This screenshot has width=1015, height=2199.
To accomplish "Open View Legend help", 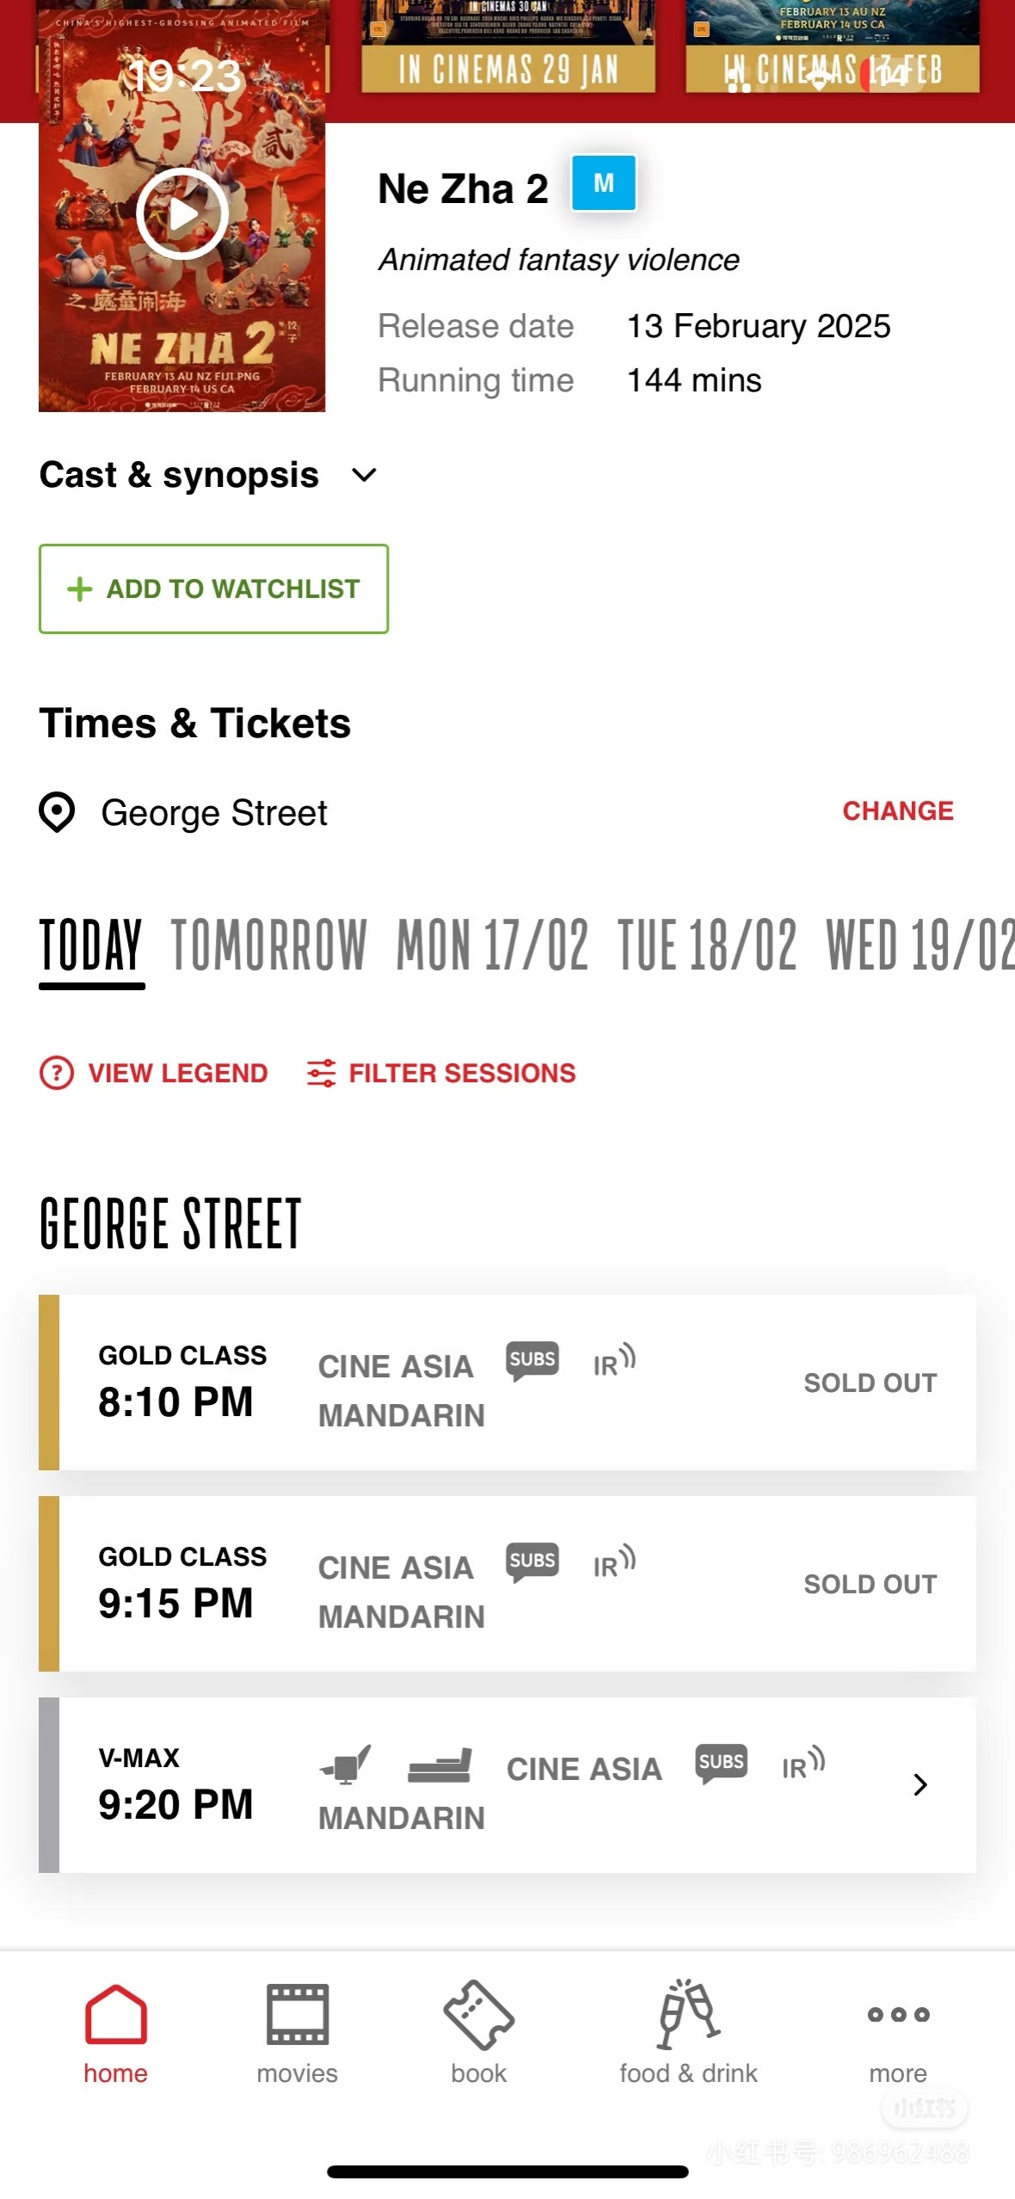I will point(154,1073).
